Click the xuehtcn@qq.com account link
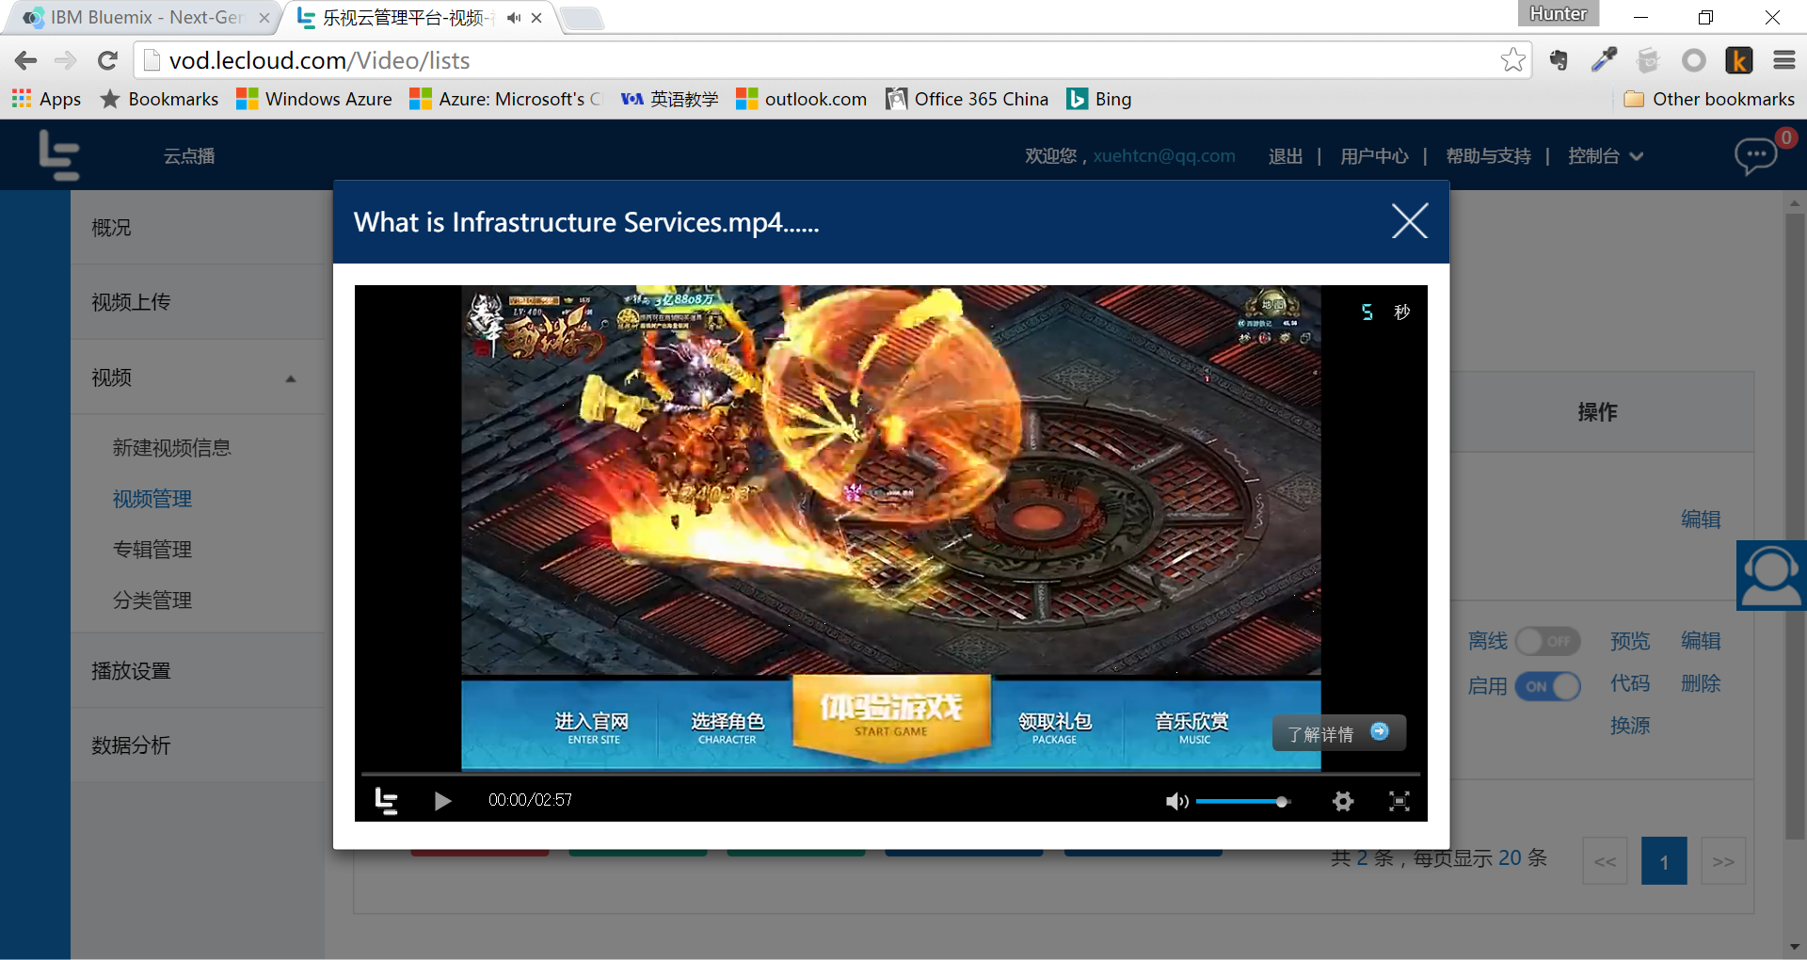 (x=1164, y=156)
